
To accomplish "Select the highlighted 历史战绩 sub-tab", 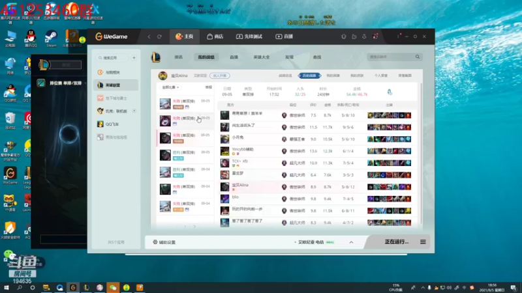I will (309, 76).
